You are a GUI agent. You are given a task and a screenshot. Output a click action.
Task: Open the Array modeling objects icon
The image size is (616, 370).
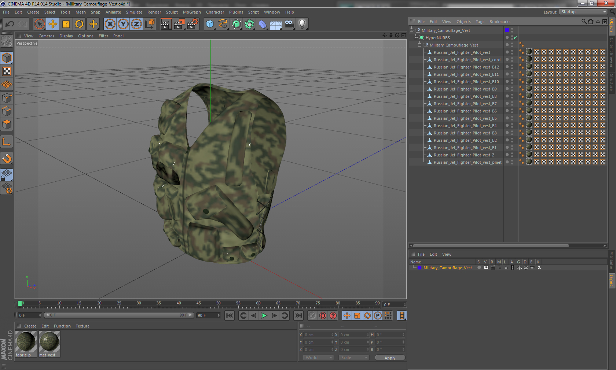(249, 24)
